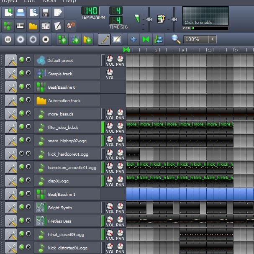Enable the oscilloscope visualization display
Viewport: 254px width, 254px height.
tap(205, 16)
